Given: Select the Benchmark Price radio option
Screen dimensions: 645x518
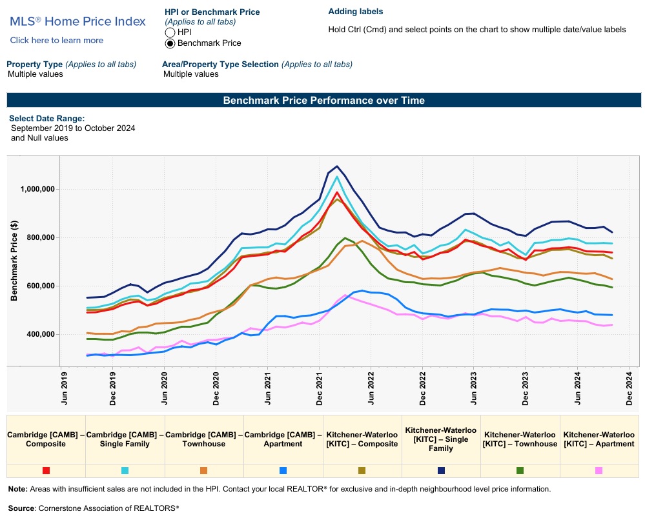Looking at the screenshot, I should click(x=170, y=43).
